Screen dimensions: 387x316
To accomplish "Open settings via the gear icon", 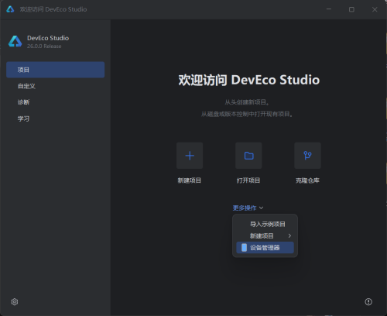I will pyautogui.click(x=15, y=301).
